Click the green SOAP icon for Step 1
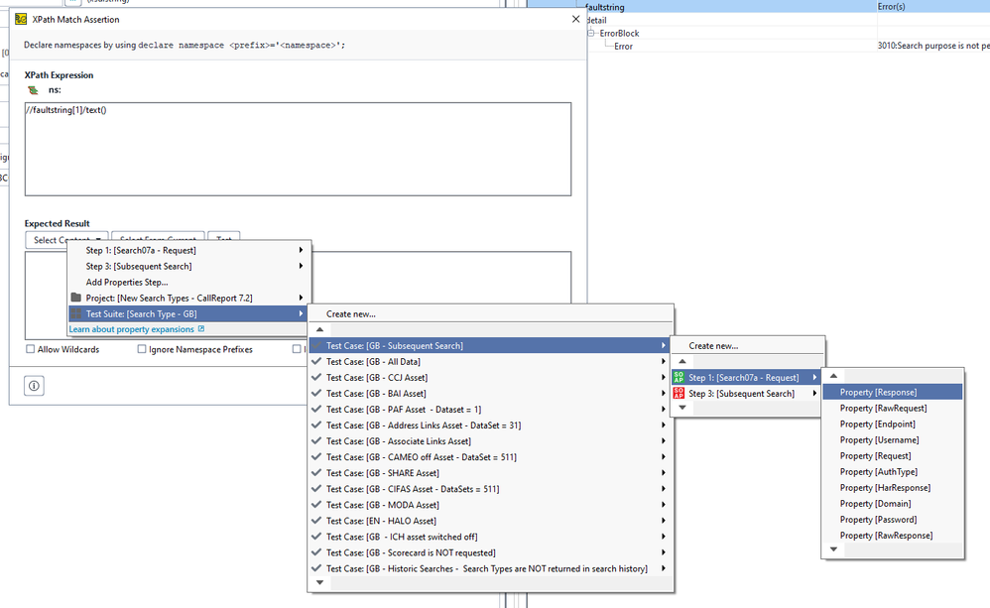This screenshot has width=990, height=608. [x=679, y=377]
